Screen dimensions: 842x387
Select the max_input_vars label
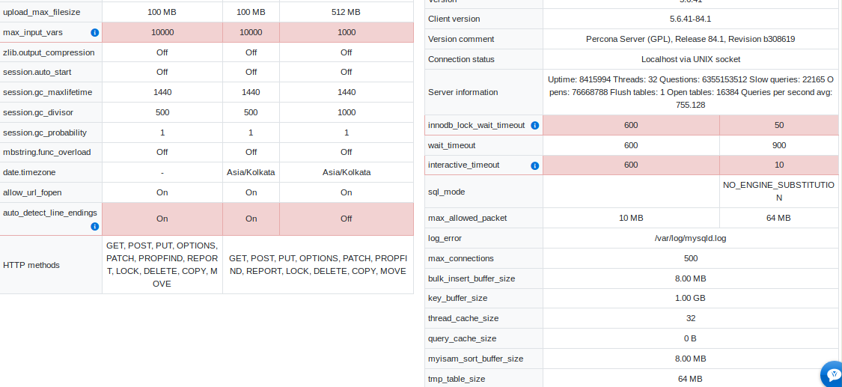pos(33,32)
